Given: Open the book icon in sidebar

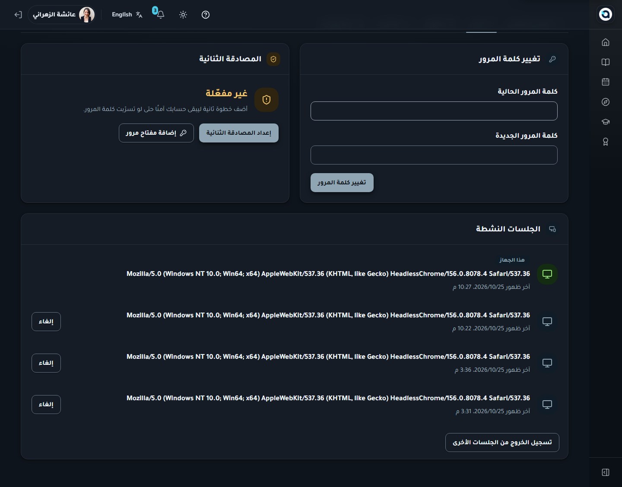Looking at the screenshot, I should tap(606, 62).
